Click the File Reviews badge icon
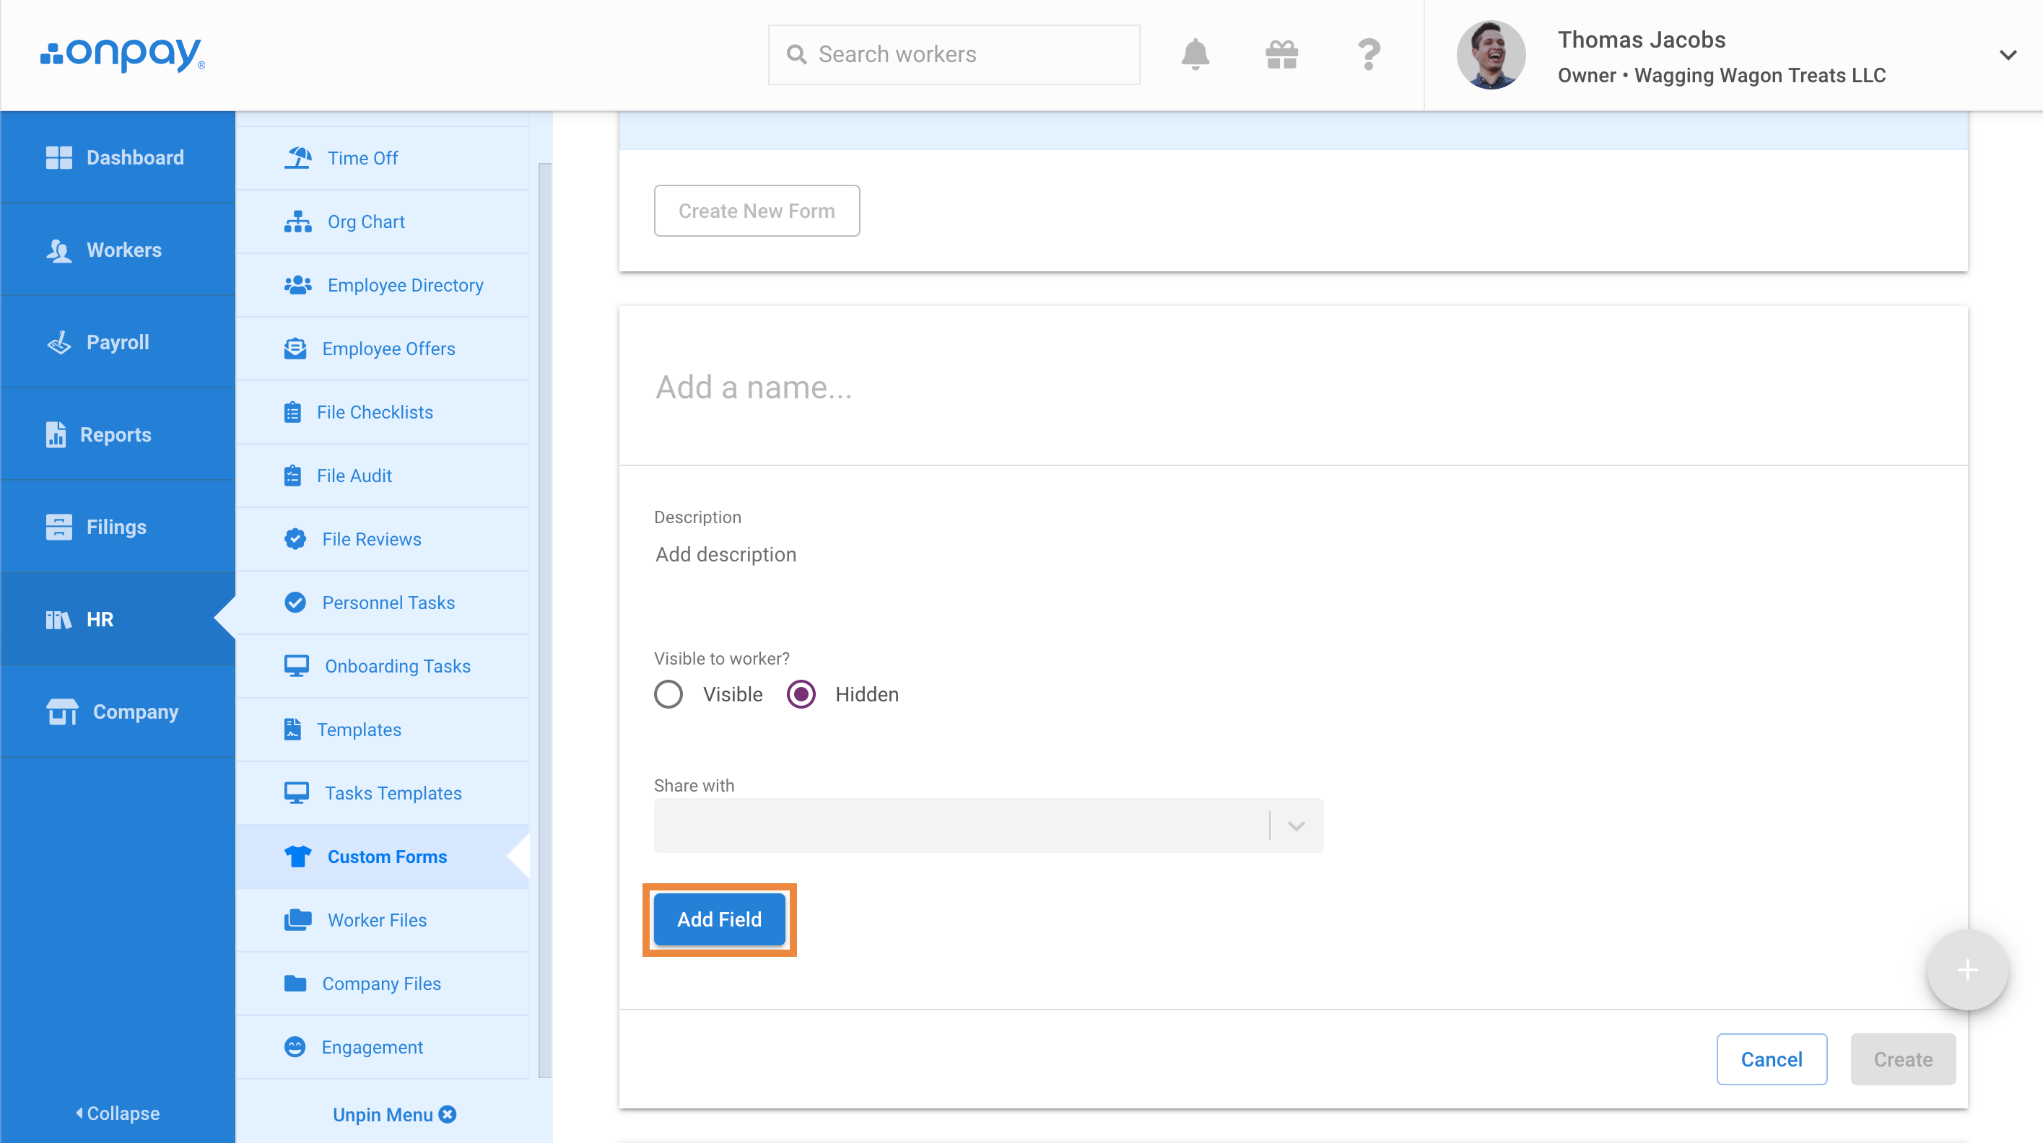The width and height of the screenshot is (2043, 1143). click(x=295, y=539)
